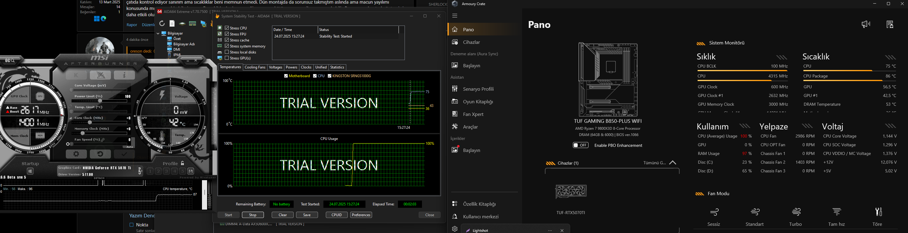Image resolution: width=908 pixels, height=233 pixels.
Task: Switch to the Clocks tab
Action: (306, 67)
